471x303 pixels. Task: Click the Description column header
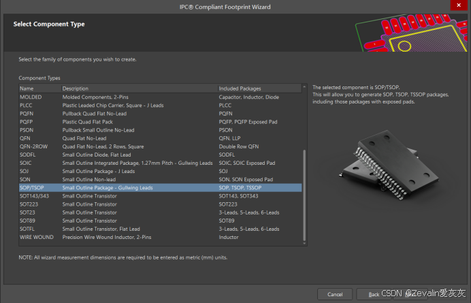[140, 89]
